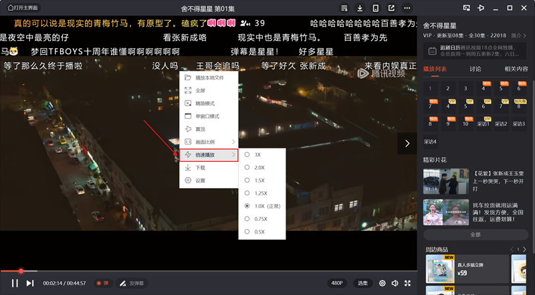
Task: Click the right arrow overlay on the video
Action: (407, 143)
